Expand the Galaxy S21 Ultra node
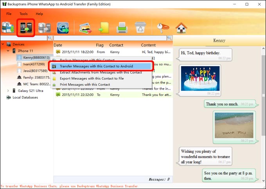The image size is (266, 189). (8, 91)
